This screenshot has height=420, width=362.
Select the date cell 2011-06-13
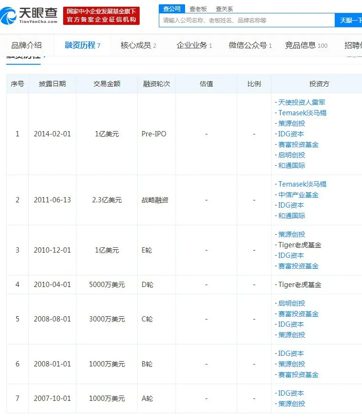click(52, 200)
